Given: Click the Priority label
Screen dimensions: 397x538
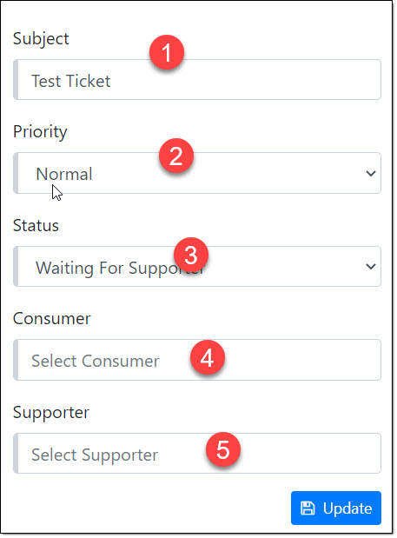Looking at the screenshot, I should click(x=40, y=132).
